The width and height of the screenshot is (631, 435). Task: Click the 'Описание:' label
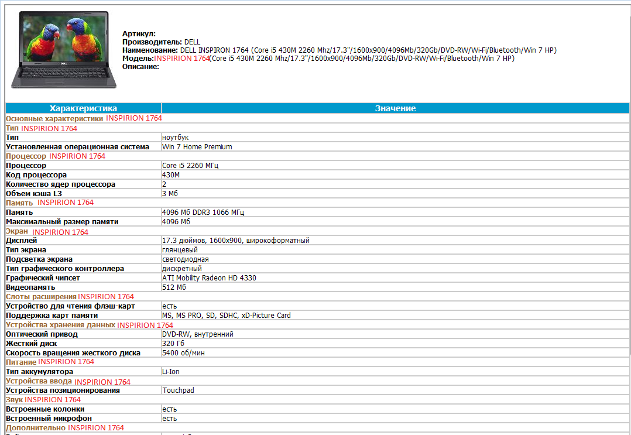point(141,67)
